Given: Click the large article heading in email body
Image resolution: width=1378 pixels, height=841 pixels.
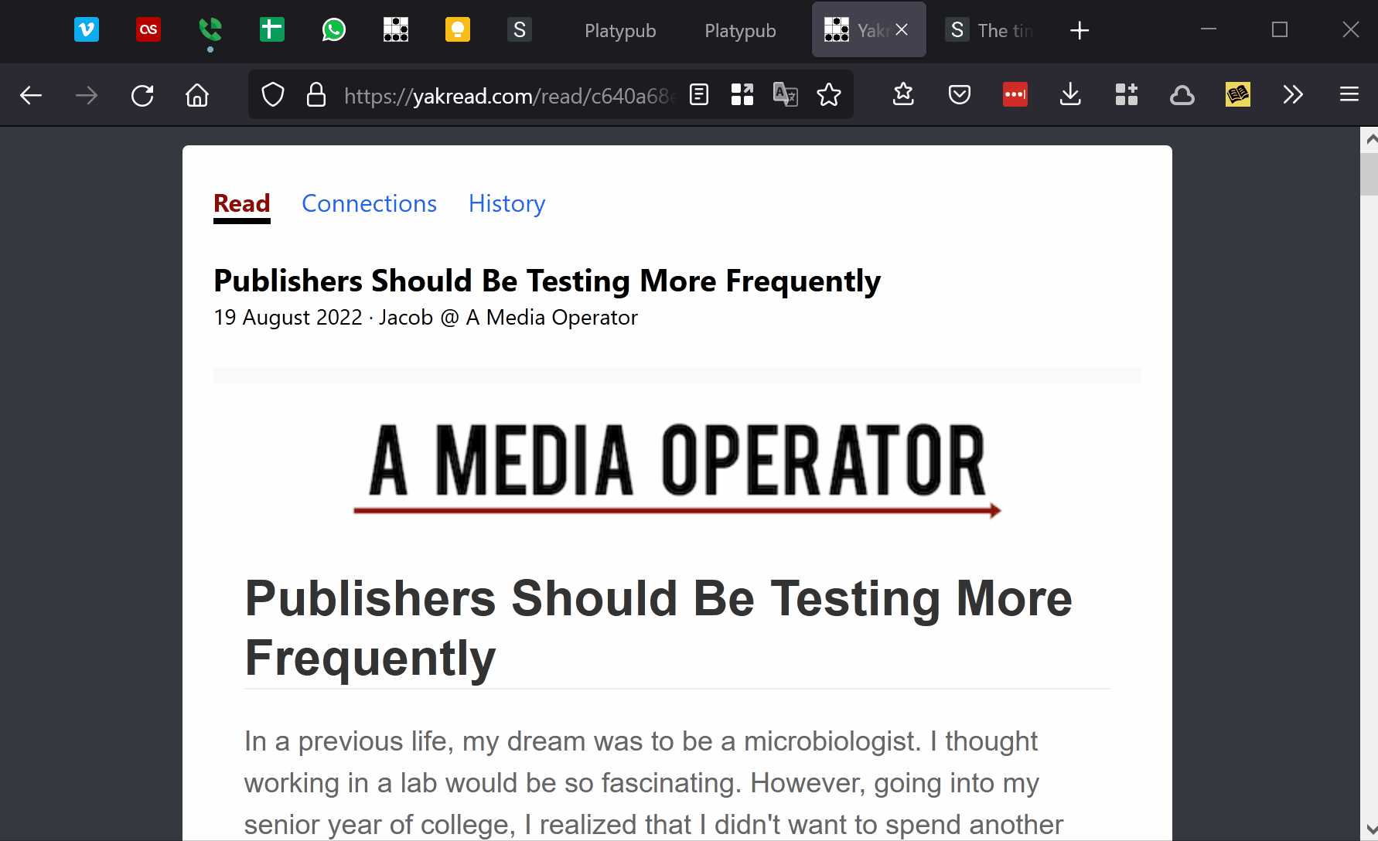Looking at the screenshot, I should [658, 628].
